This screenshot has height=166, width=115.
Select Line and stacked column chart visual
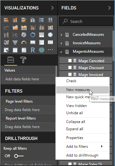click(33, 27)
